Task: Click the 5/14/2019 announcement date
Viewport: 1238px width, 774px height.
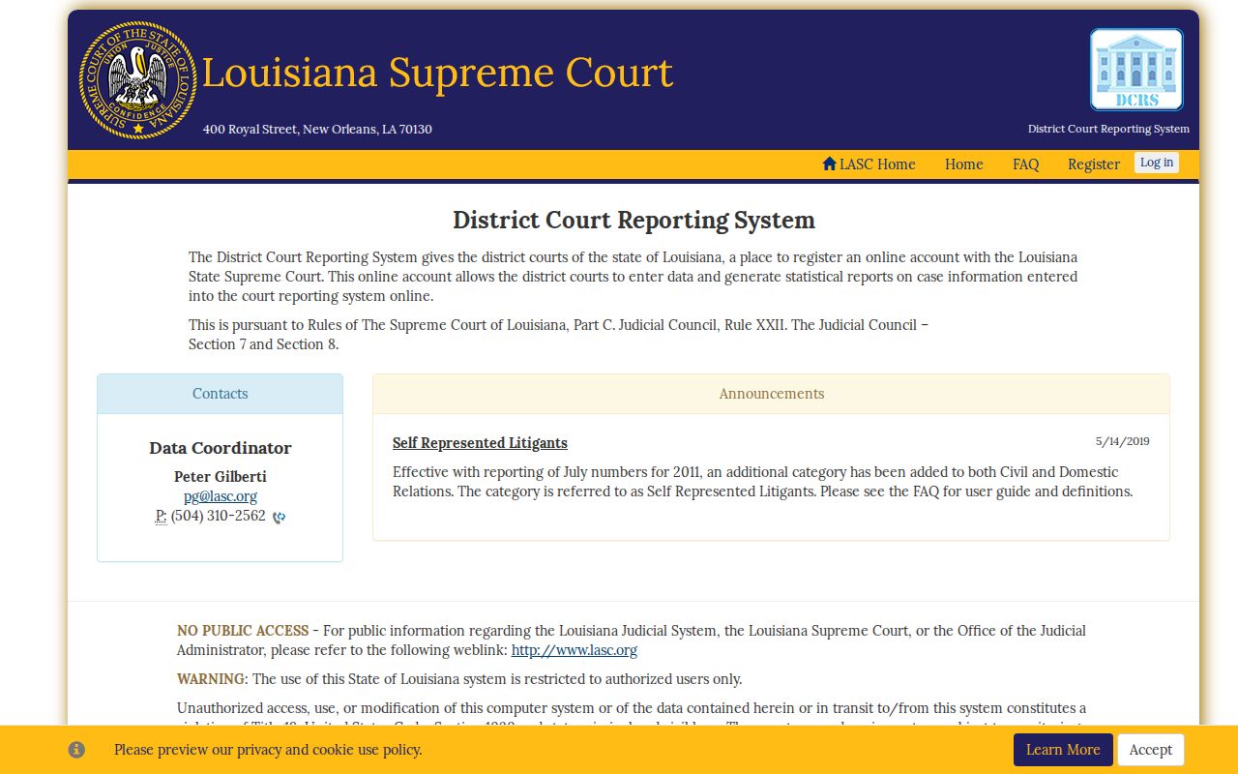Action: tap(1123, 441)
